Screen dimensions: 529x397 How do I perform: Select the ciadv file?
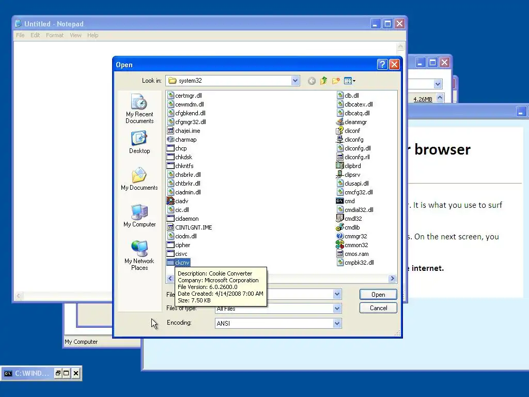178,201
